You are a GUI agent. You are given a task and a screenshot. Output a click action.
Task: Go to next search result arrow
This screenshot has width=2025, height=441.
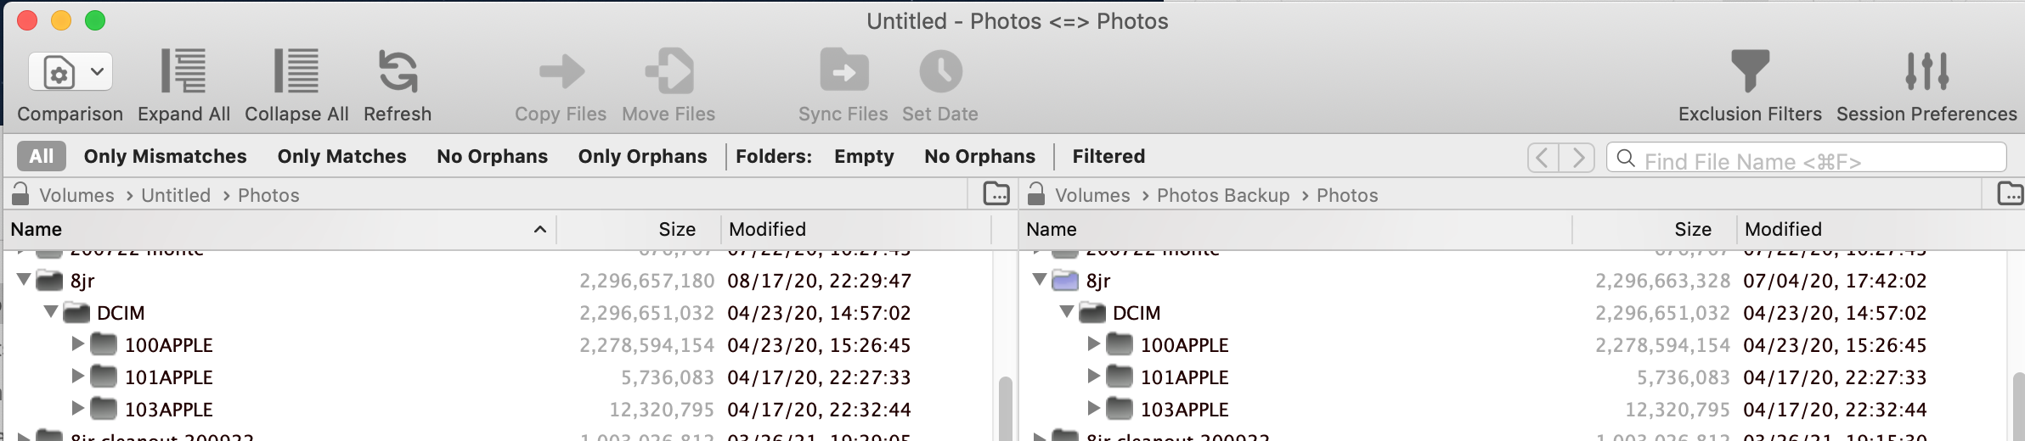pos(1577,158)
